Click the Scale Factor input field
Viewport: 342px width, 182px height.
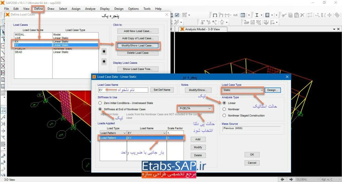[x=175, y=133]
